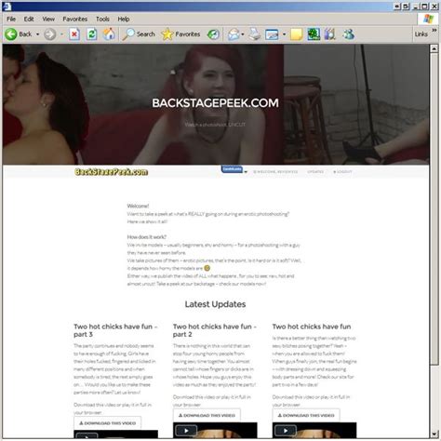441x441 pixels.
Task: Open the Edit menu
Action: pyautogui.click(x=29, y=19)
